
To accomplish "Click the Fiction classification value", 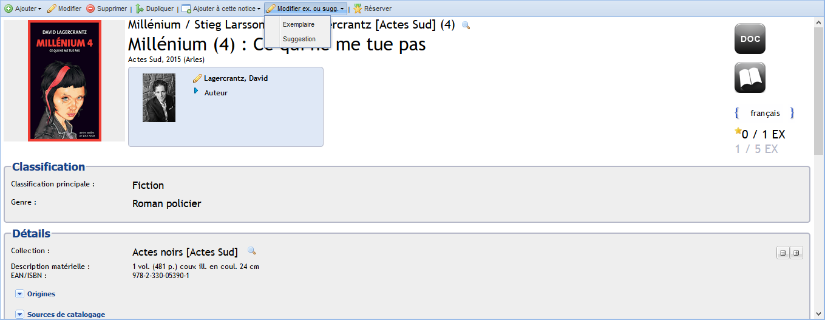I will (x=148, y=185).
